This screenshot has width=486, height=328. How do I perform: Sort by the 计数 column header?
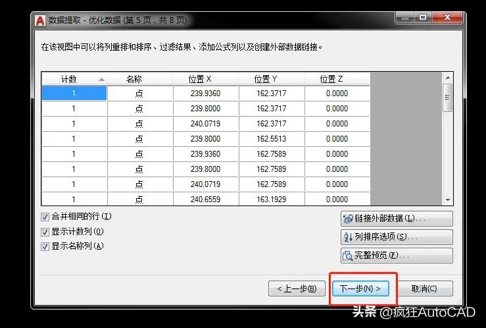click(74, 79)
